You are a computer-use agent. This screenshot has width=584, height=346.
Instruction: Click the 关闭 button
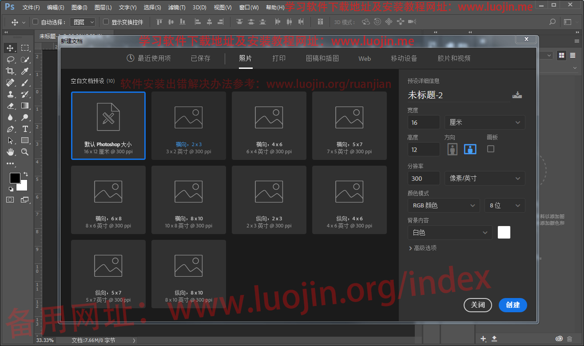(478, 305)
